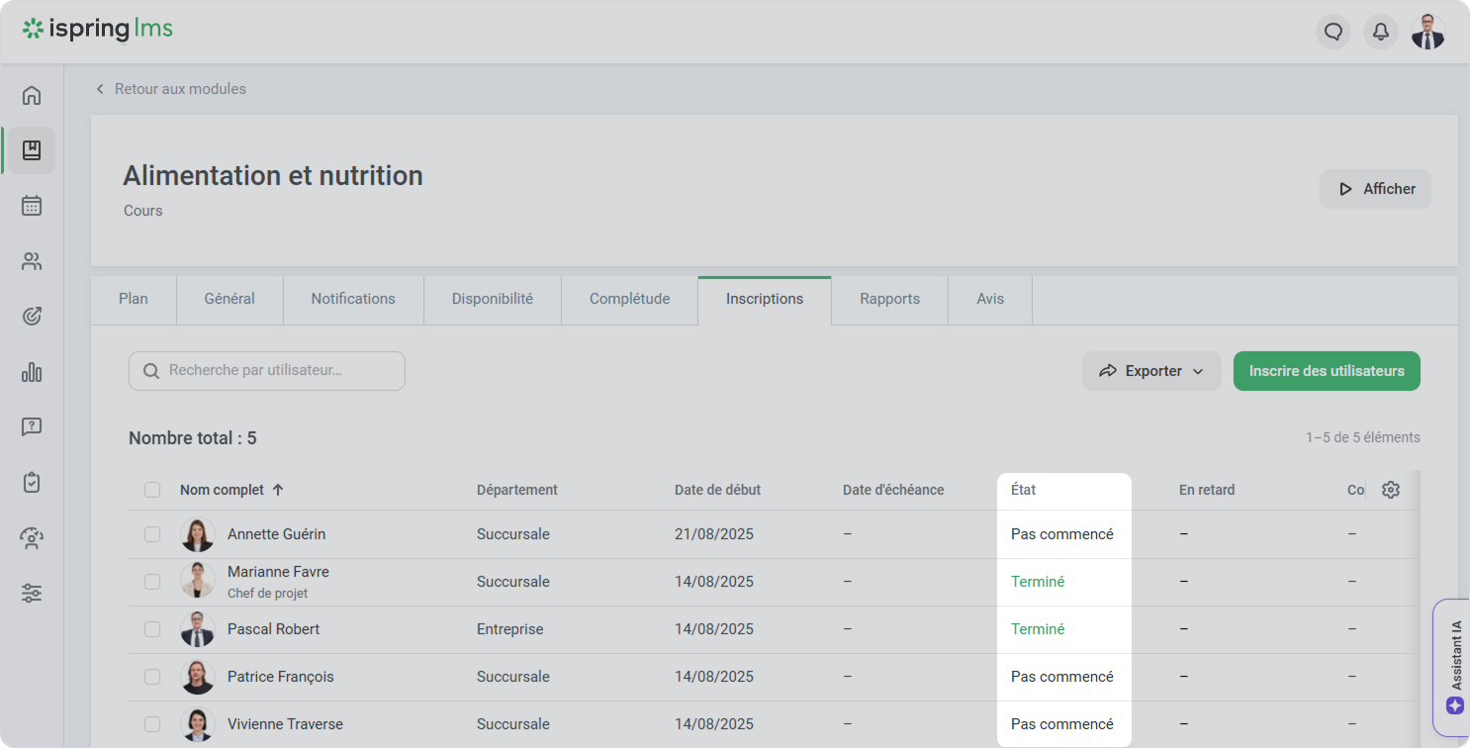
Task: Open the bar chart reports icon
Action: tap(32, 372)
